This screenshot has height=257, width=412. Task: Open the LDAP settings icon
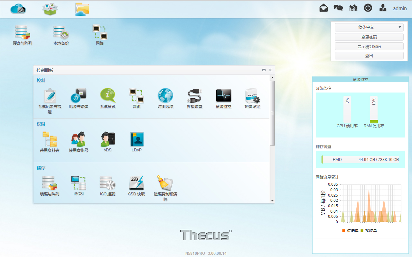pyautogui.click(x=136, y=140)
